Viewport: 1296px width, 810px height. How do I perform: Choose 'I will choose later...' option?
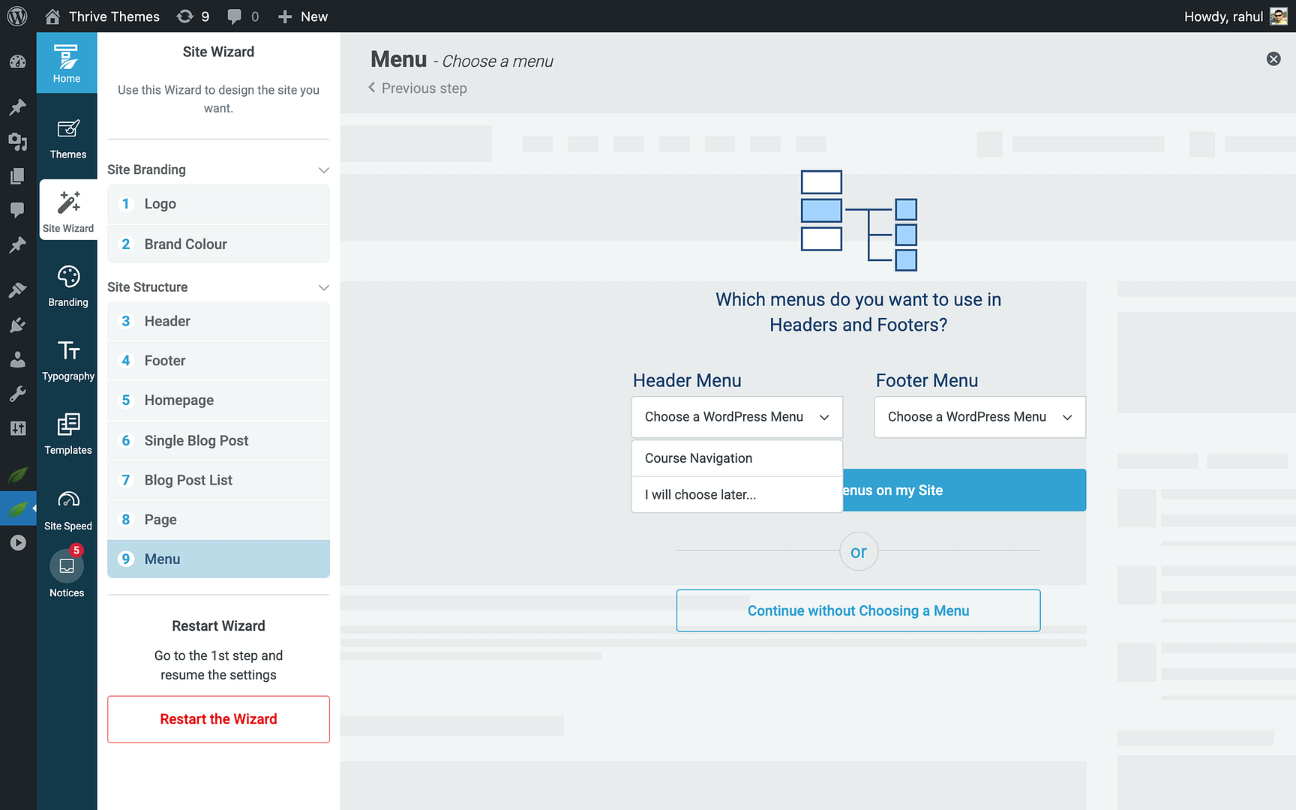tap(700, 494)
